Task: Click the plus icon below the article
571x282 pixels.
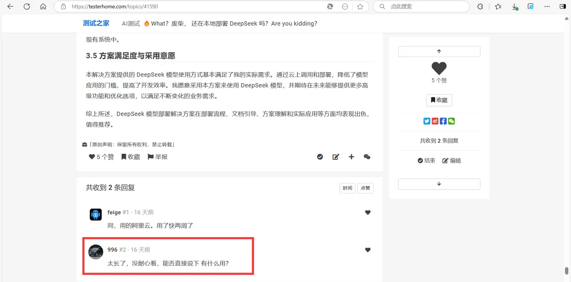Action: tap(351, 157)
